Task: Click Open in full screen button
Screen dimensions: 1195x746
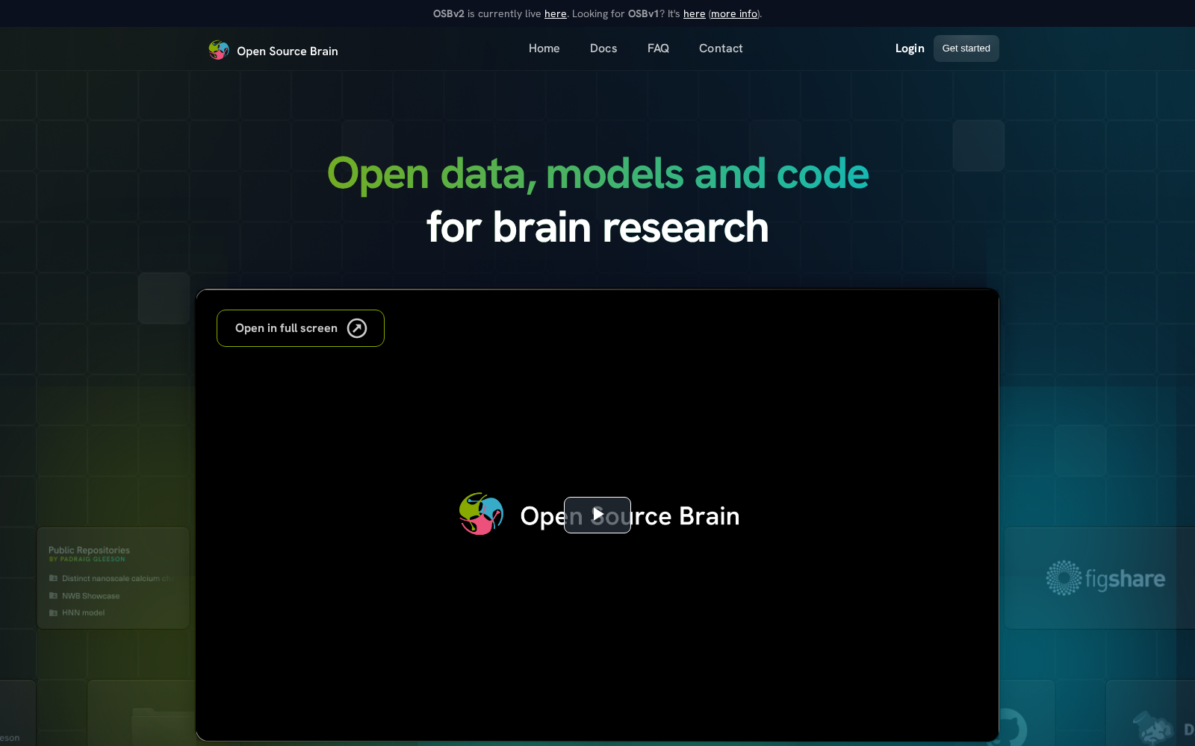Action: click(x=300, y=328)
